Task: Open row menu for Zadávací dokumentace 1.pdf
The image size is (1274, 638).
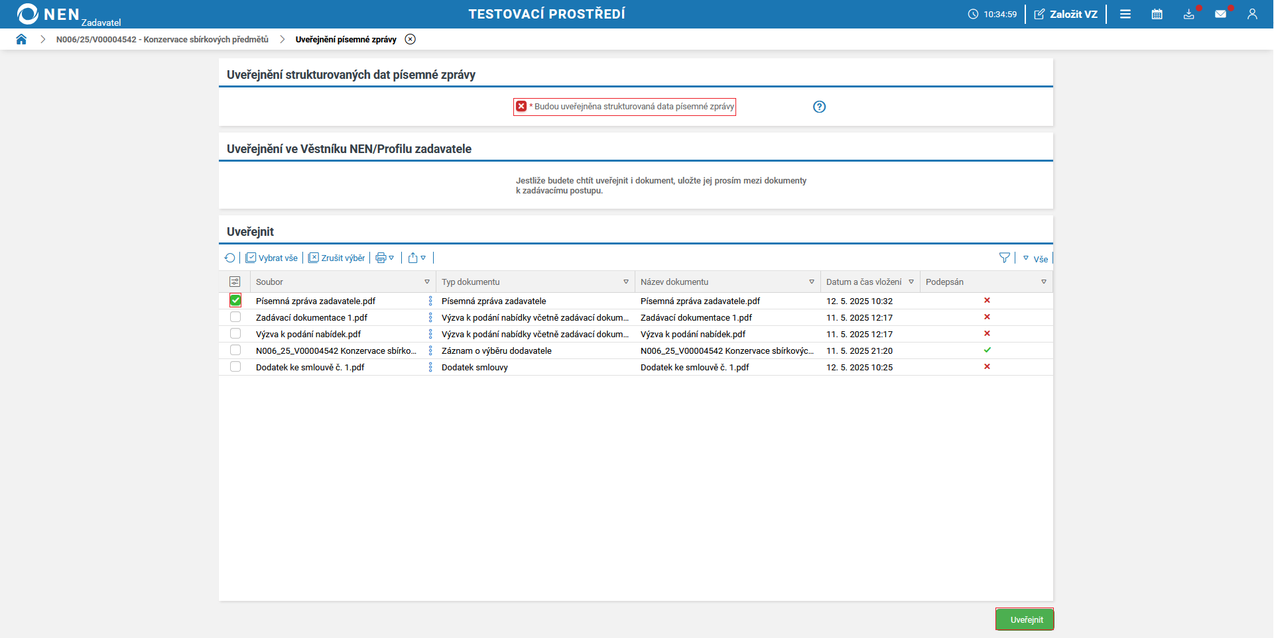Action: [430, 317]
